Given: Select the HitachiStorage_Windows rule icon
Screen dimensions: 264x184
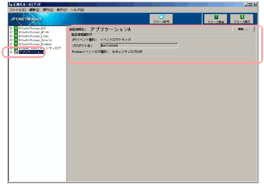Looking at the screenshot, I should point(16,44).
